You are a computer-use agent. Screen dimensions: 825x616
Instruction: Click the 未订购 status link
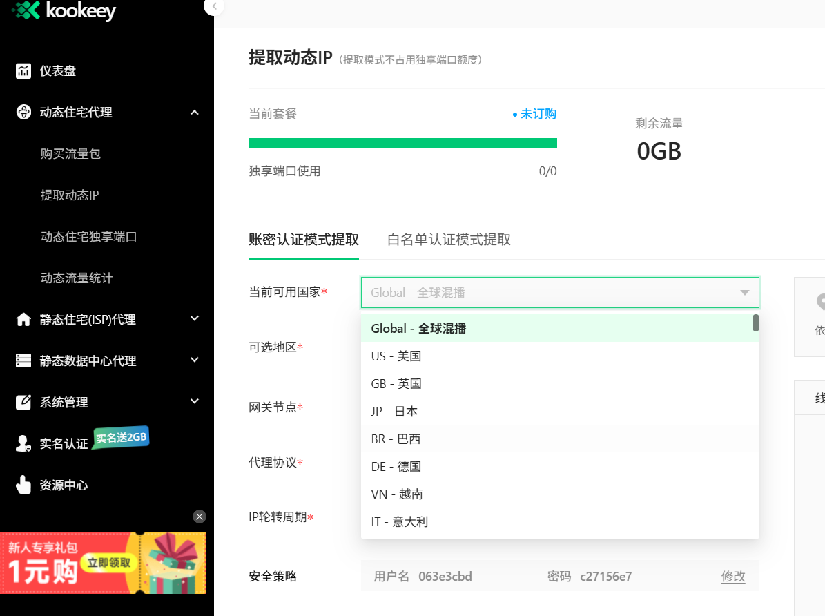coord(534,114)
